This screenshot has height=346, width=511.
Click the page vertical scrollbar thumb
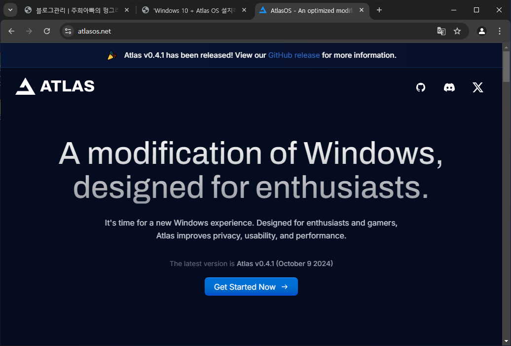point(506,67)
